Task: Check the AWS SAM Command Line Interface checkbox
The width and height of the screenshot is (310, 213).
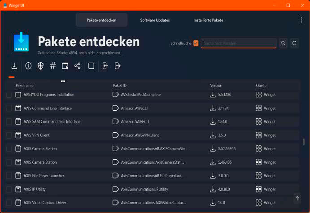Action: 9,122
